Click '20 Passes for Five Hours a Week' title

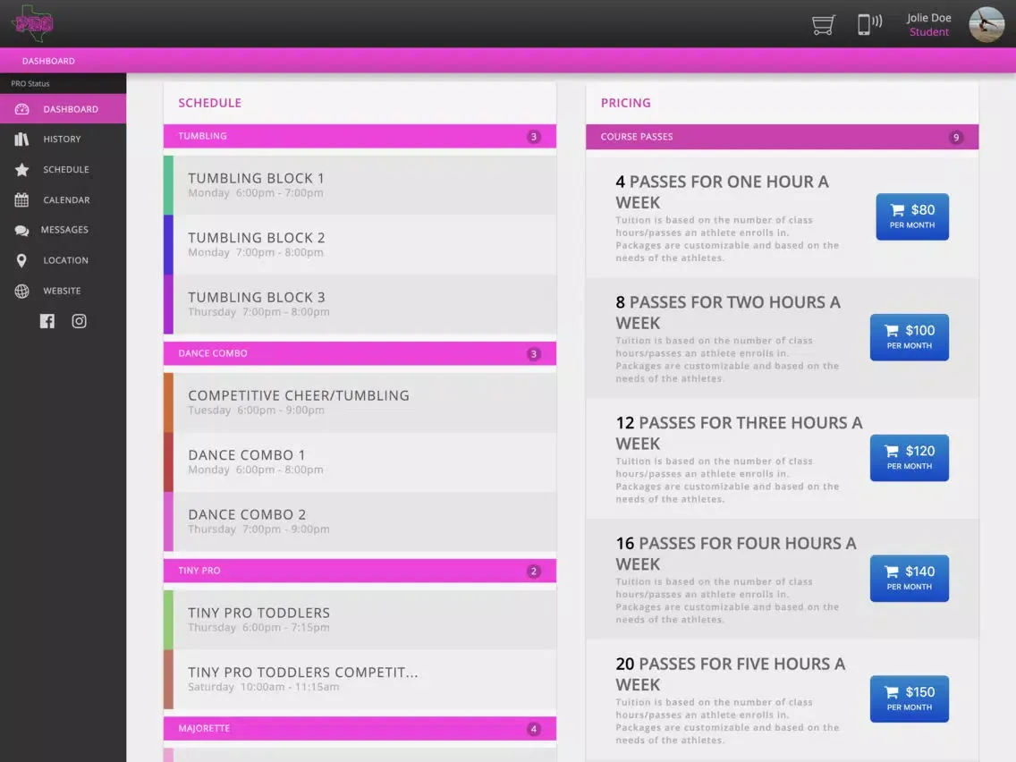730,673
